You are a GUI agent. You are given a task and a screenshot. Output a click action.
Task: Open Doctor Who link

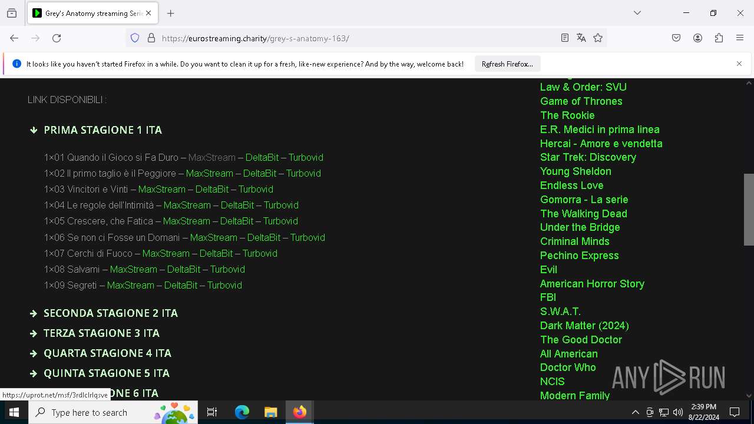click(568, 367)
